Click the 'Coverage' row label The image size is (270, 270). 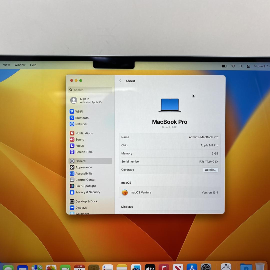127,169
